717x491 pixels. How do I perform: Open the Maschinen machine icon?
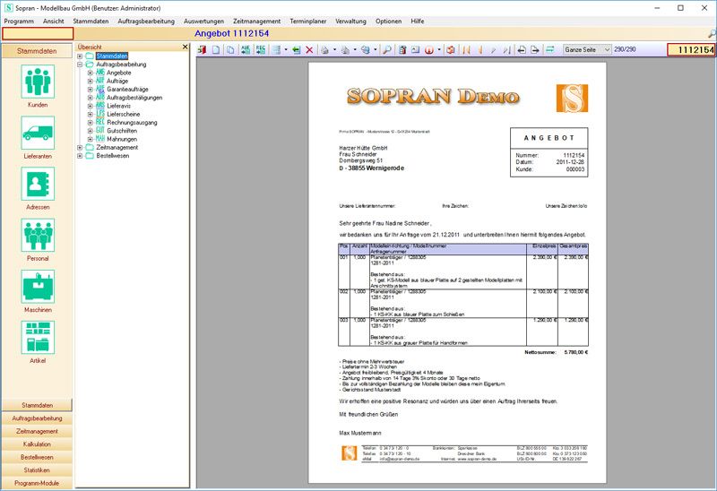pos(38,286)
